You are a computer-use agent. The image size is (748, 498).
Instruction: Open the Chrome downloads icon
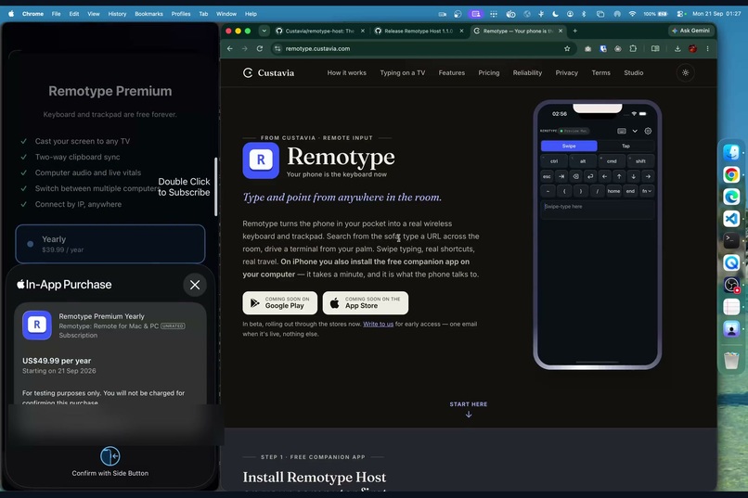677,48
